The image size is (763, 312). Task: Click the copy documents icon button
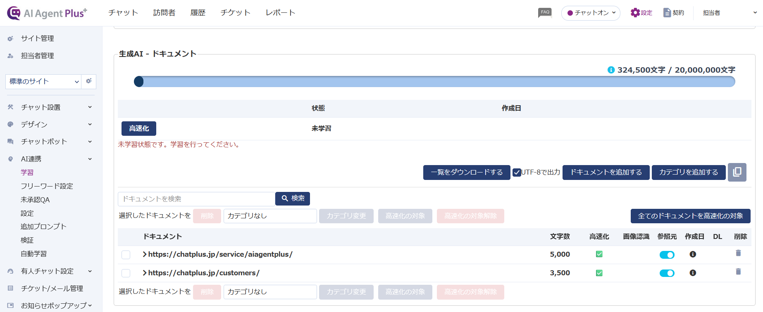click(737, 172)
